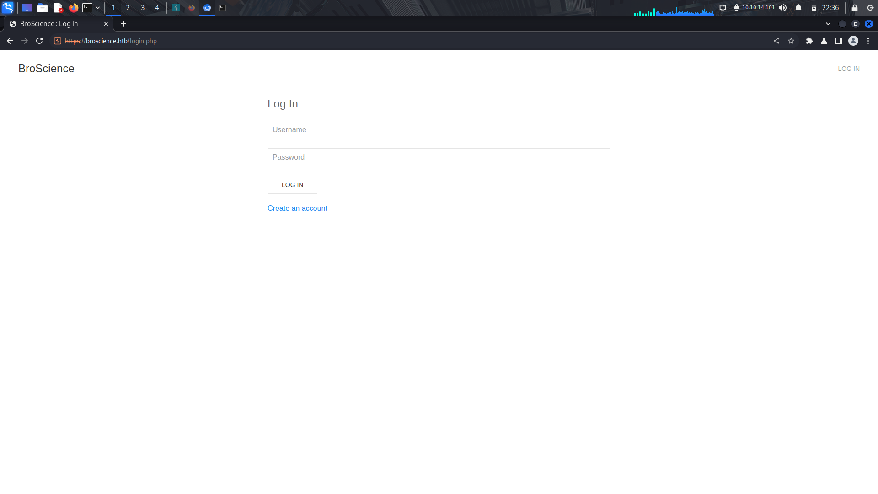Open the browser profile avatar
Image resolution: width=878 pixels, height=494 pixels.
(853, 41)
